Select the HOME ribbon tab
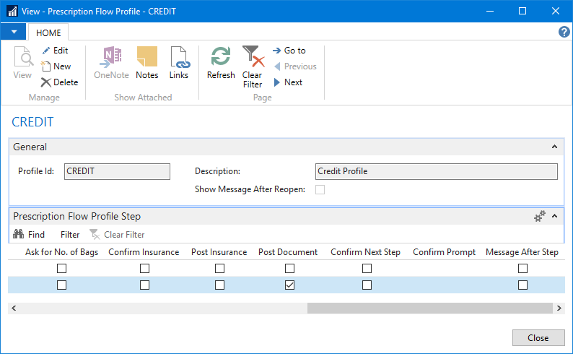This screenshot has height=354, width=573. pos(48,33)
